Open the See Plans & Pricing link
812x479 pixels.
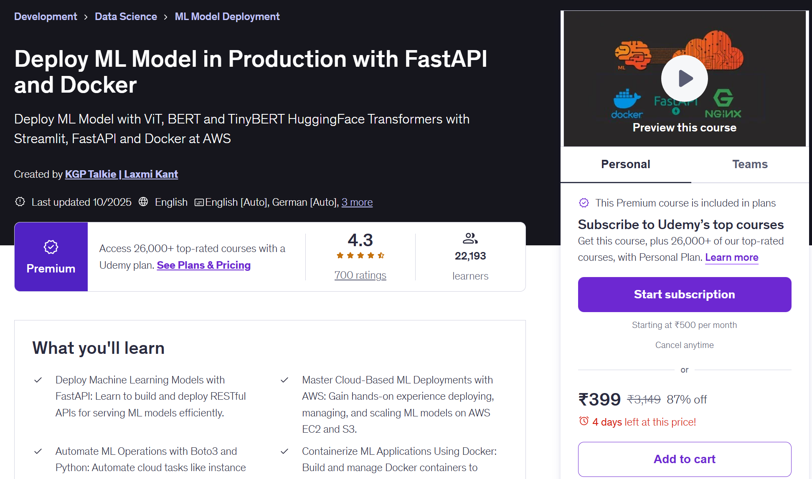tap(203, 265)
